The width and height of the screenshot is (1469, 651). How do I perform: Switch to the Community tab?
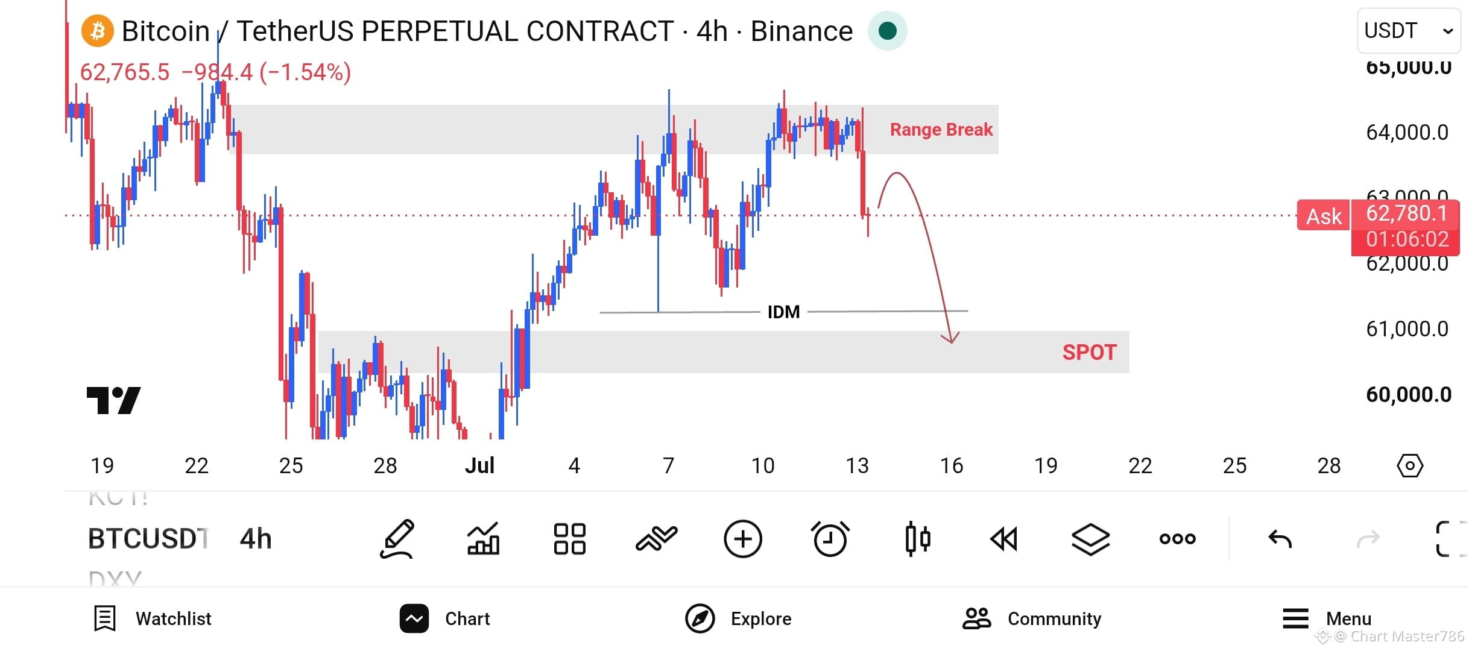1031,618
